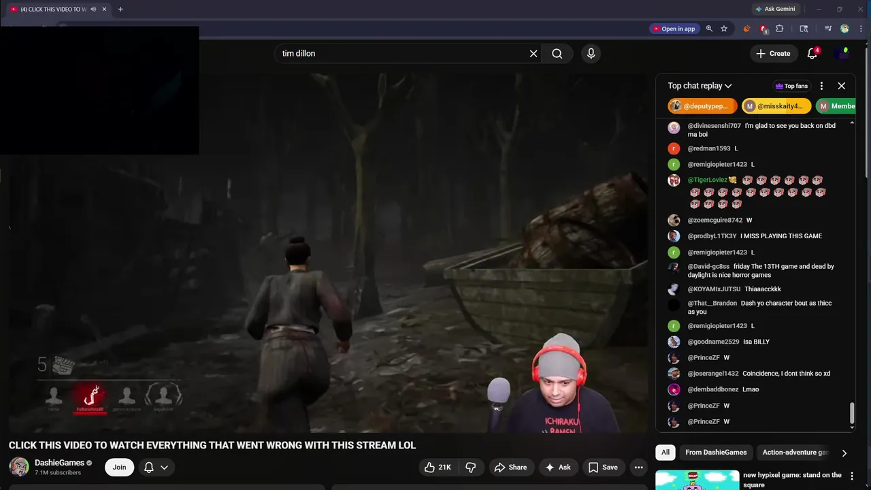The height and width of the screenshot is (490, 871).
Task: Click the magnifier search button
Action: pyautogui.click(x=557, y=53)
